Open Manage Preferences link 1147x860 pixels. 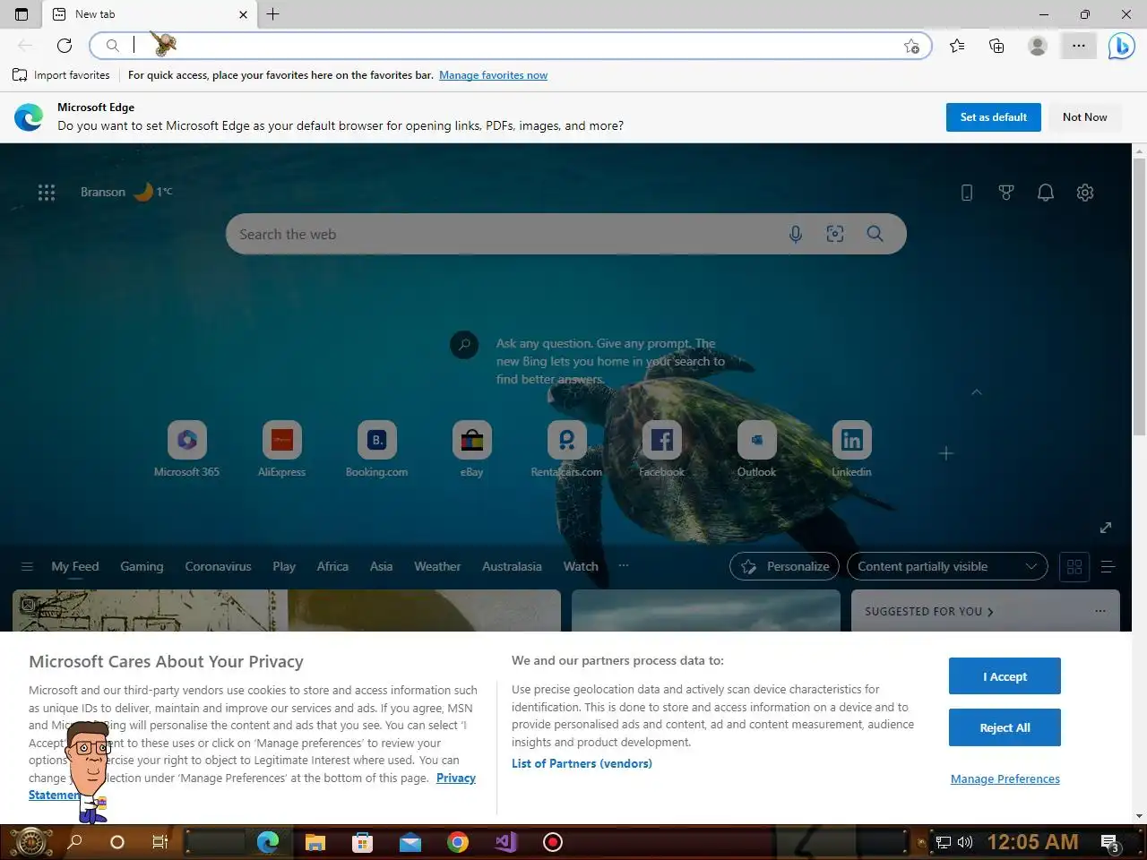1005,778
